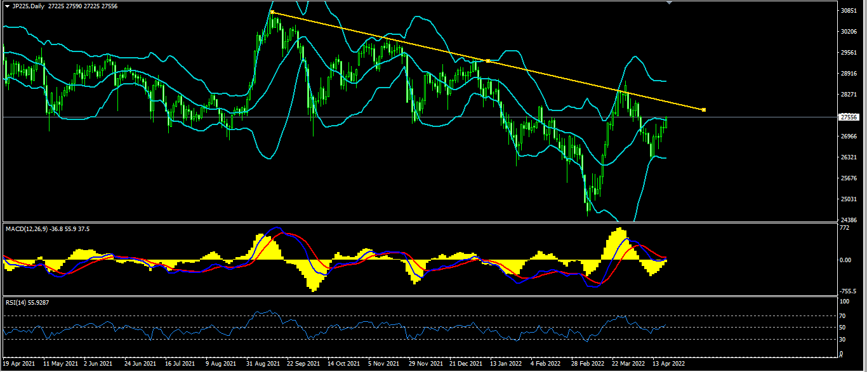Click the RSI(14) indicator label
This screenshot has width=867, height=372.
pyautogui.click(x=15, y=303)
